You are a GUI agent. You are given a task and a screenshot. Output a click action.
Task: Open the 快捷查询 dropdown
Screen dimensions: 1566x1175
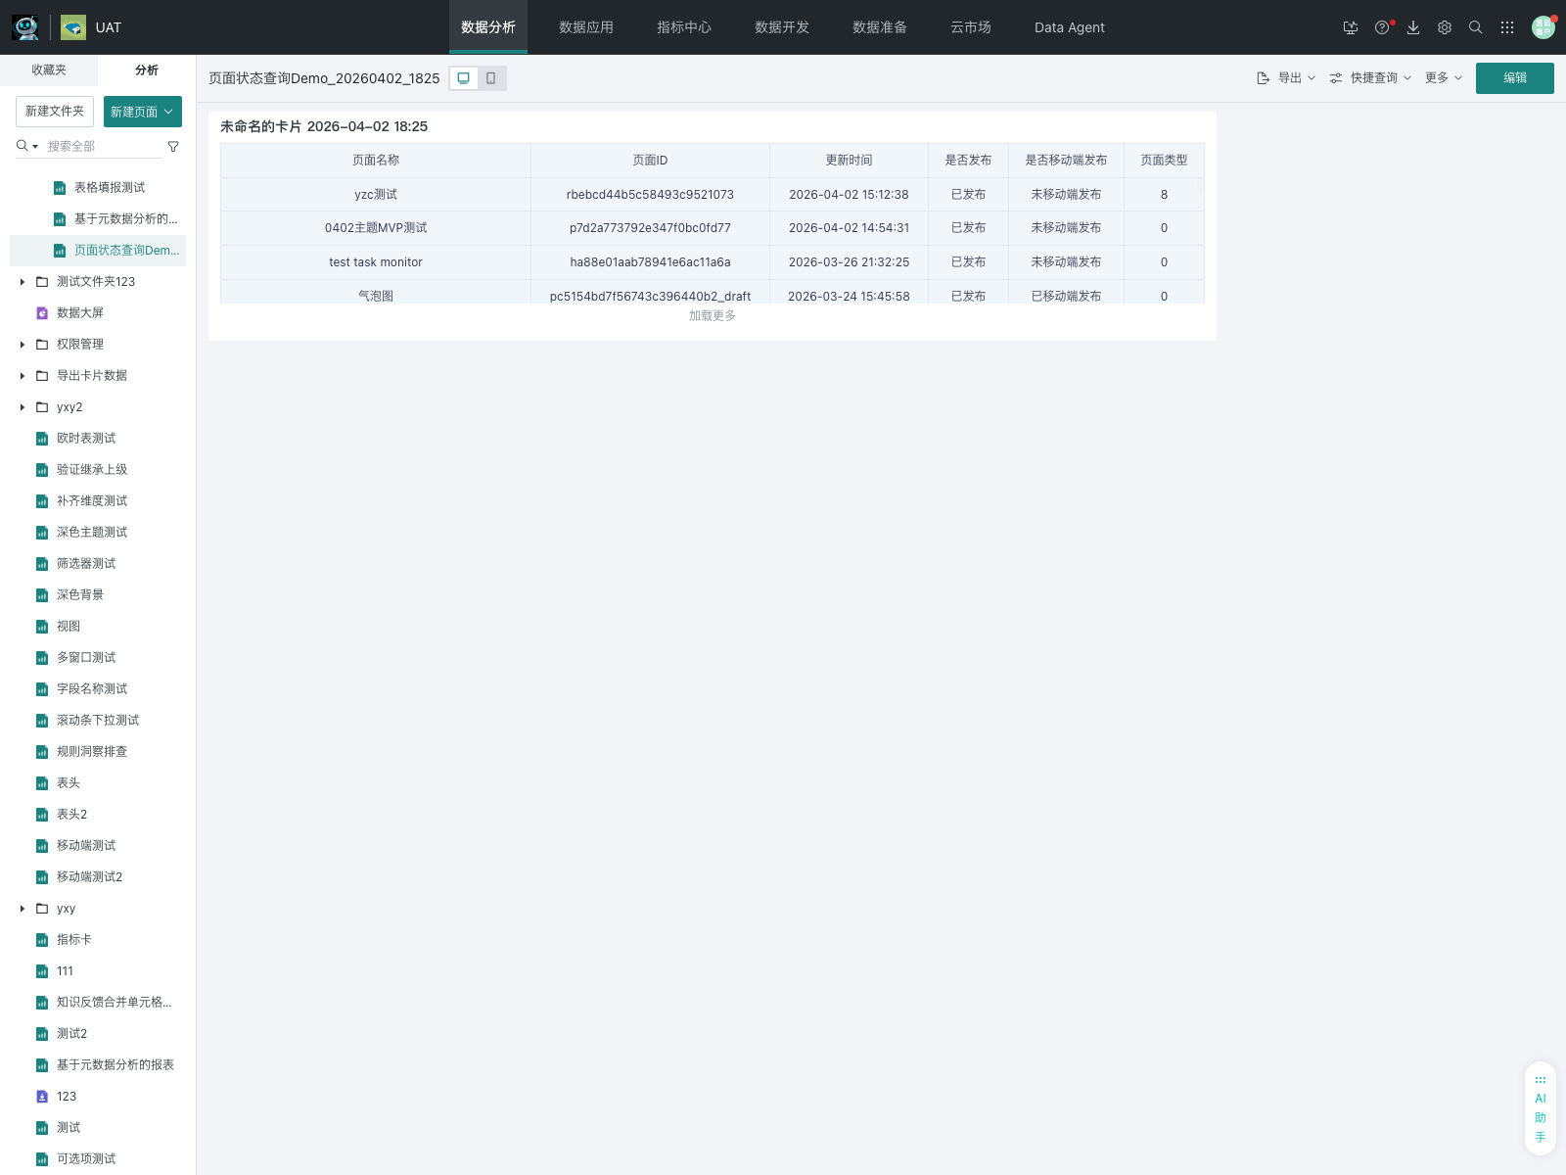(1371, 78)
